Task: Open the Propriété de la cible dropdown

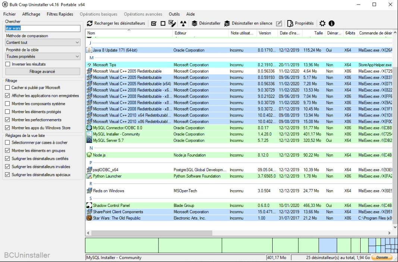Action: coord(43,57)
